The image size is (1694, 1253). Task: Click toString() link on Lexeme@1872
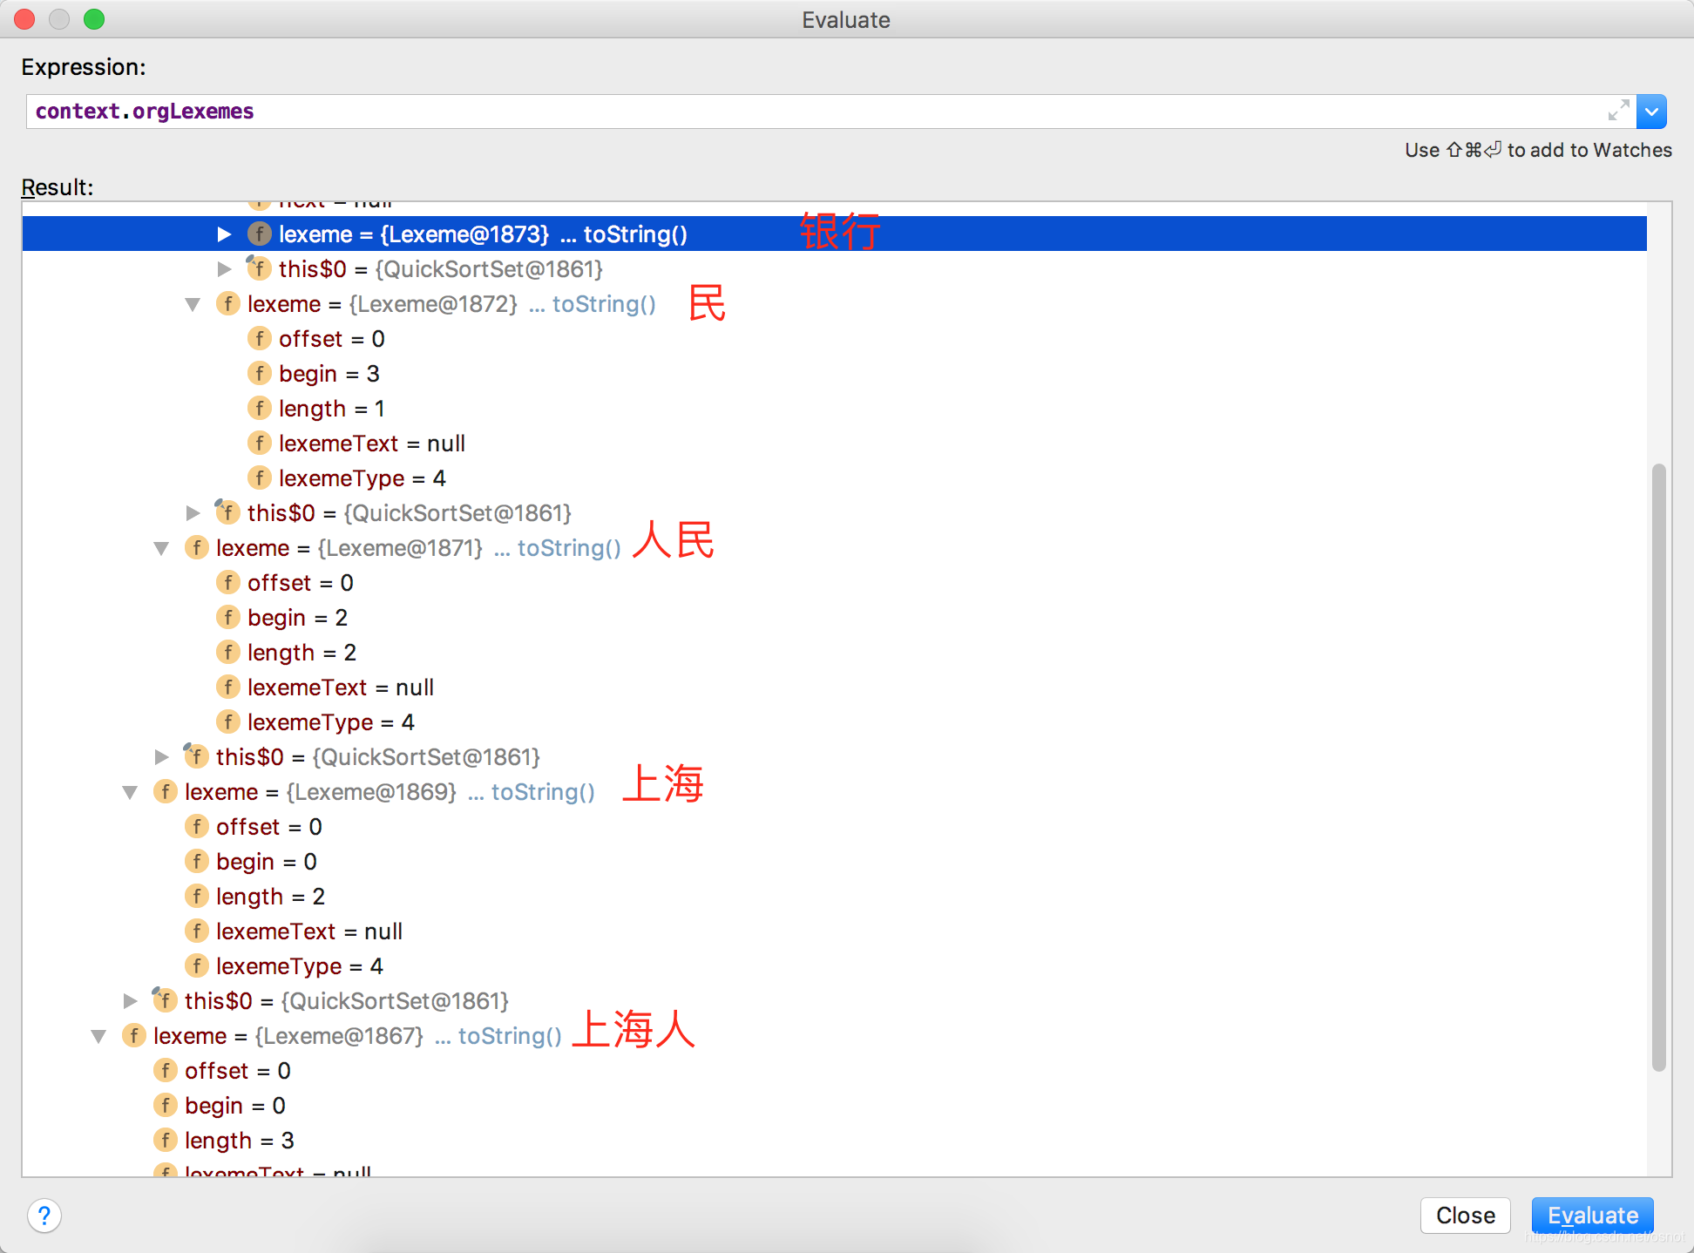click(603, 303)
